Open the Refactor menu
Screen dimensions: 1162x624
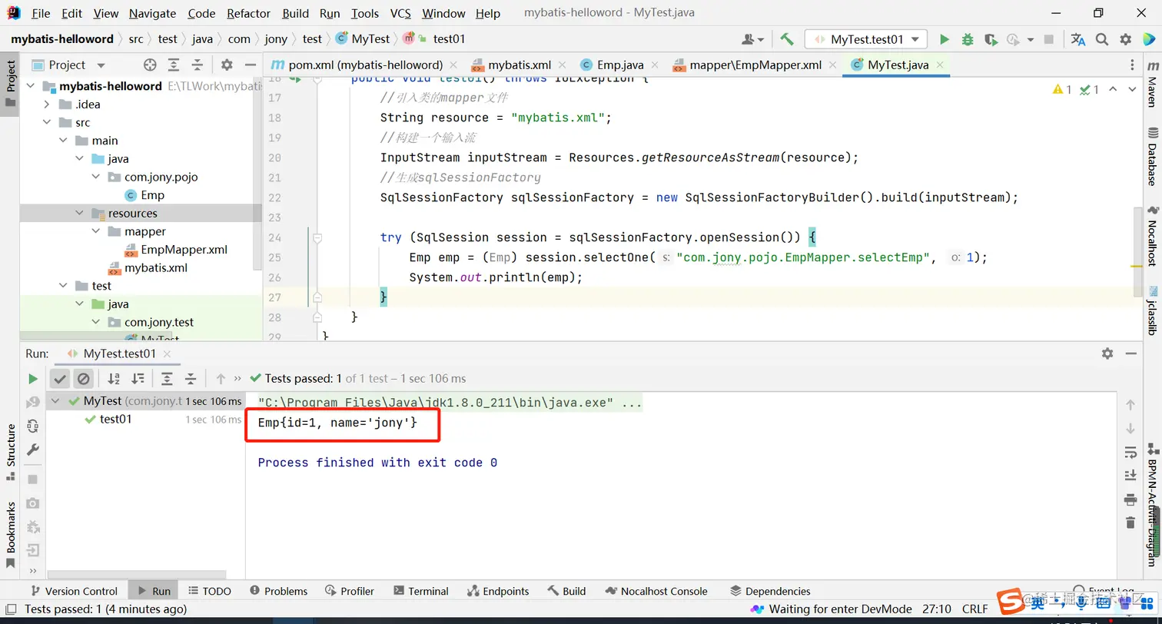click(x=248, y=13)
